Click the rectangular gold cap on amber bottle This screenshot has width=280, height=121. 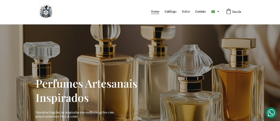click(x=238, y=43)
